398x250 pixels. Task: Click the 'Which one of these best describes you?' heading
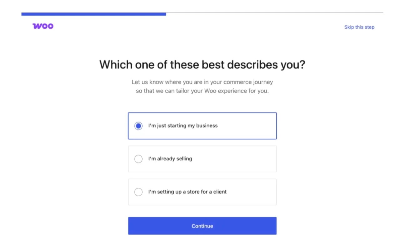click(202, 64)
